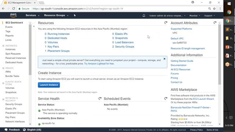Open Key Pairs resource link
Screen dimensions: 235x132
[53, 47]
